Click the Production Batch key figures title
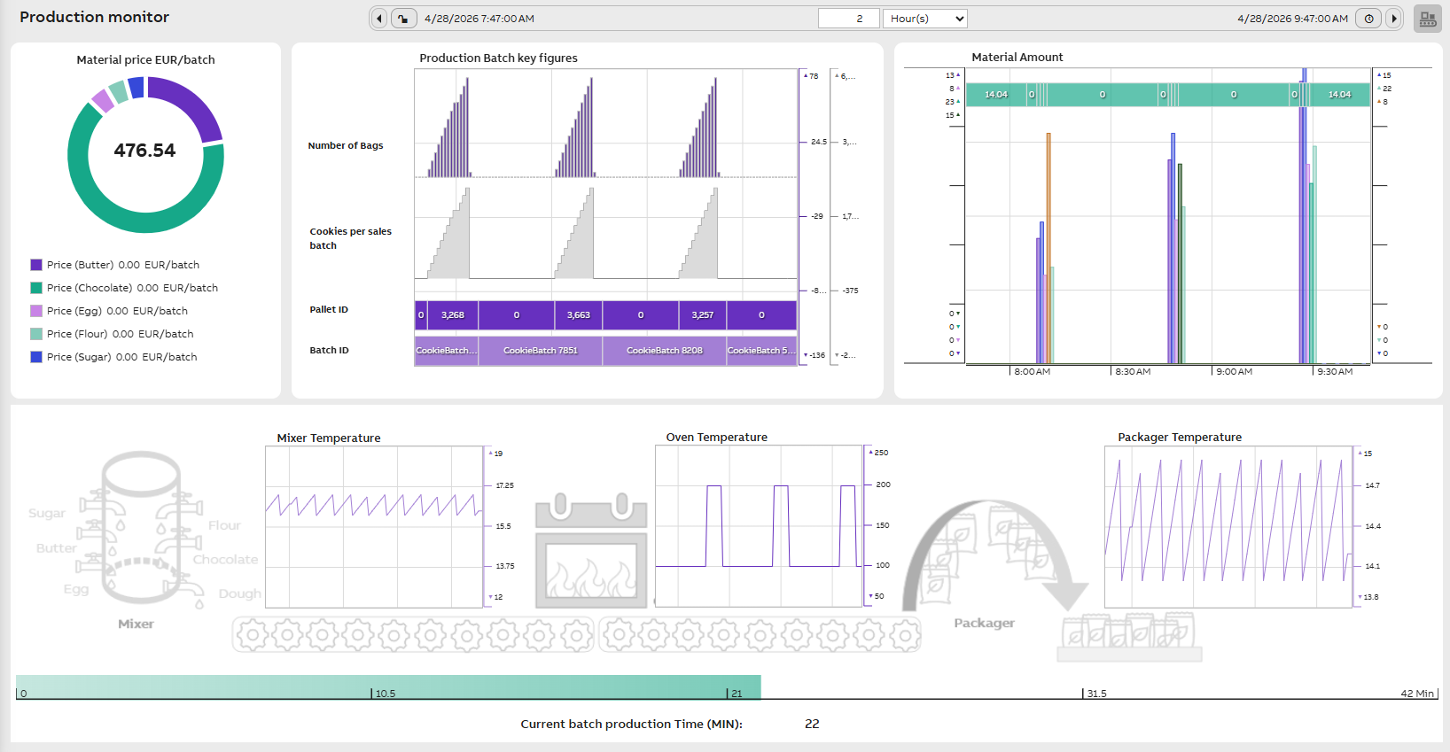1450x752 pixels. click(498, 58)
